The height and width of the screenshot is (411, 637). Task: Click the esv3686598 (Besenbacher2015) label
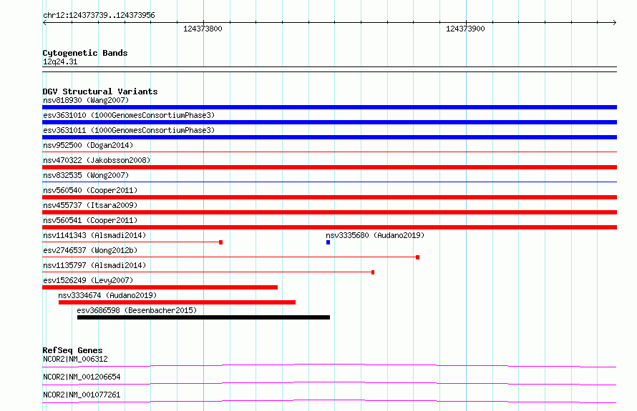(137, 310)
